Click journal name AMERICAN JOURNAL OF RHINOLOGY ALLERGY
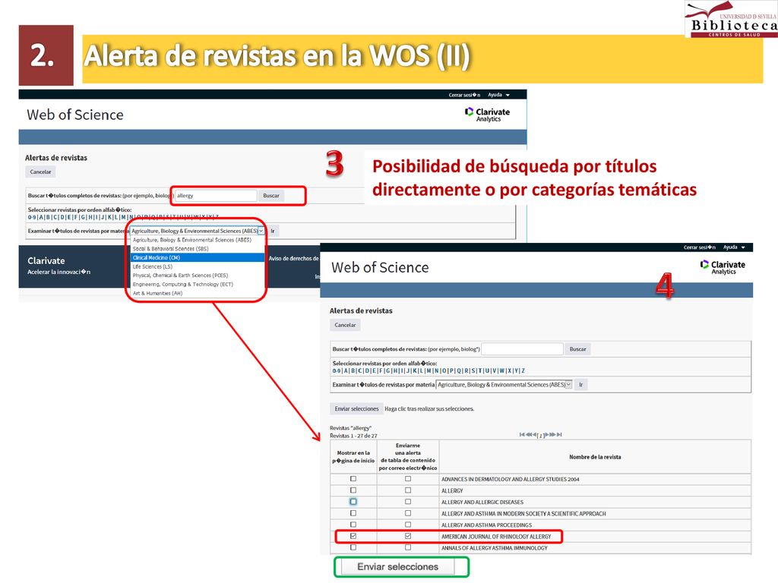This screenshot has height=583, width=778. (x=496, y=537)
